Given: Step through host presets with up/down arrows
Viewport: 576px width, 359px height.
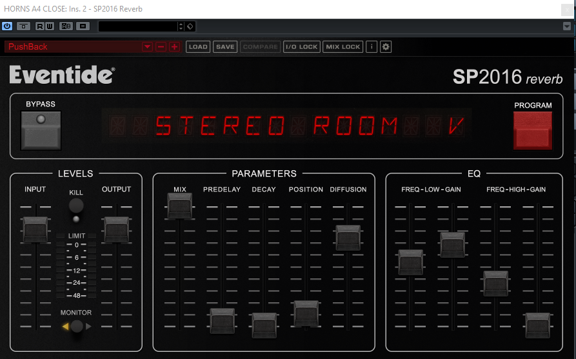Looking at the screenshot, I should (x=181, y=26).
